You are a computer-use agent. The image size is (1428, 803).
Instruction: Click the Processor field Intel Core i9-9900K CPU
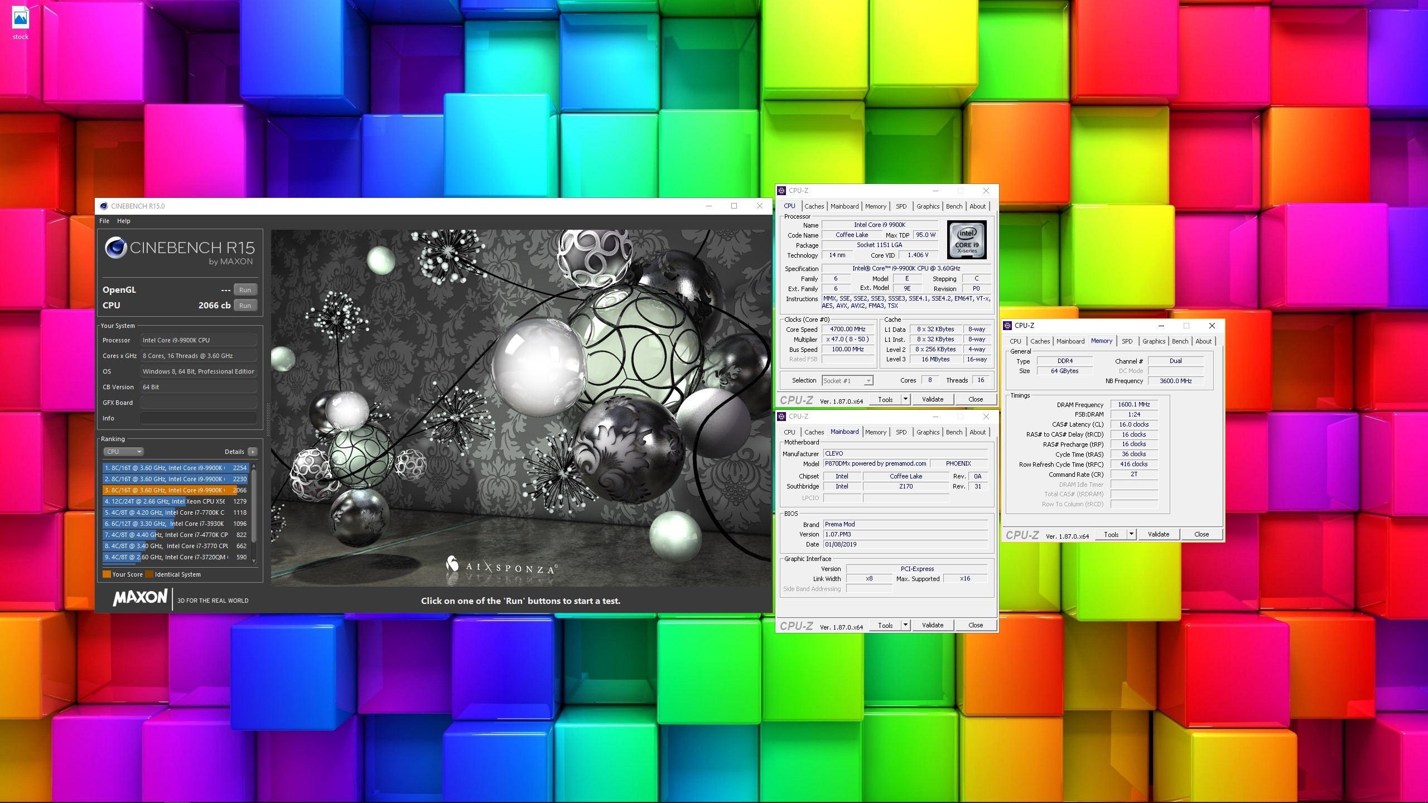(x=198, y=340)
